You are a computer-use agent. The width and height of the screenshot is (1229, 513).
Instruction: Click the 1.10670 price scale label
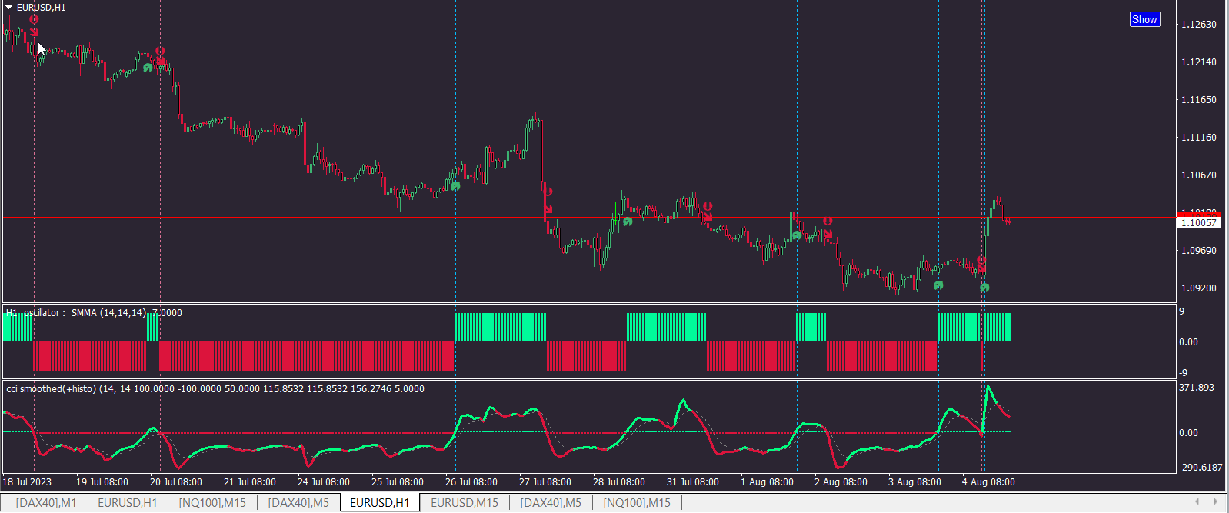point(1199,175)
